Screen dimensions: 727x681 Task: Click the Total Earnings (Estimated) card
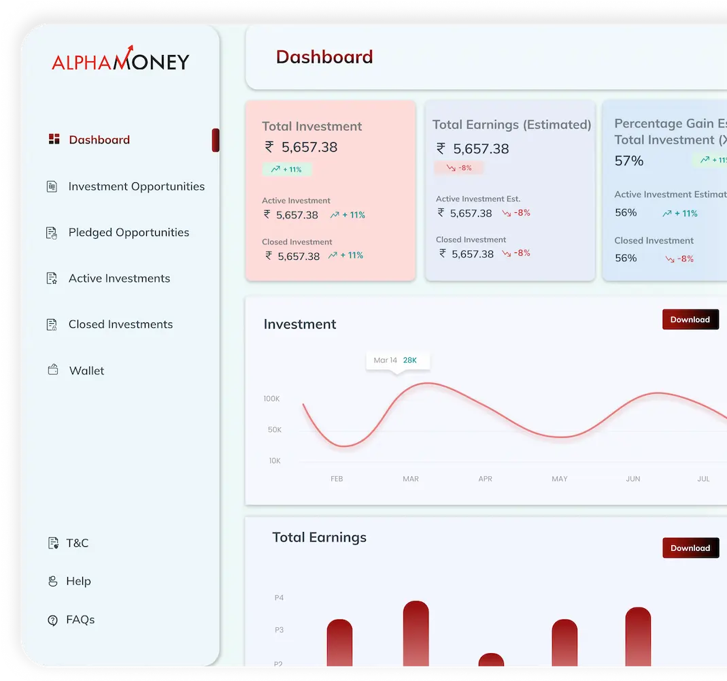tap(510, 190)
